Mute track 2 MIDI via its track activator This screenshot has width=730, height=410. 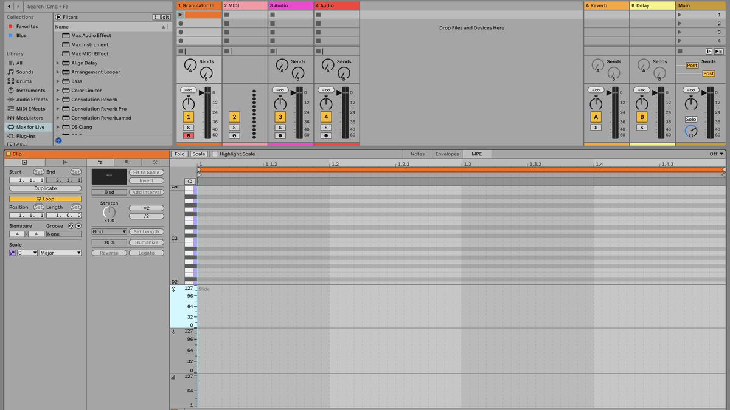point(234,116)
